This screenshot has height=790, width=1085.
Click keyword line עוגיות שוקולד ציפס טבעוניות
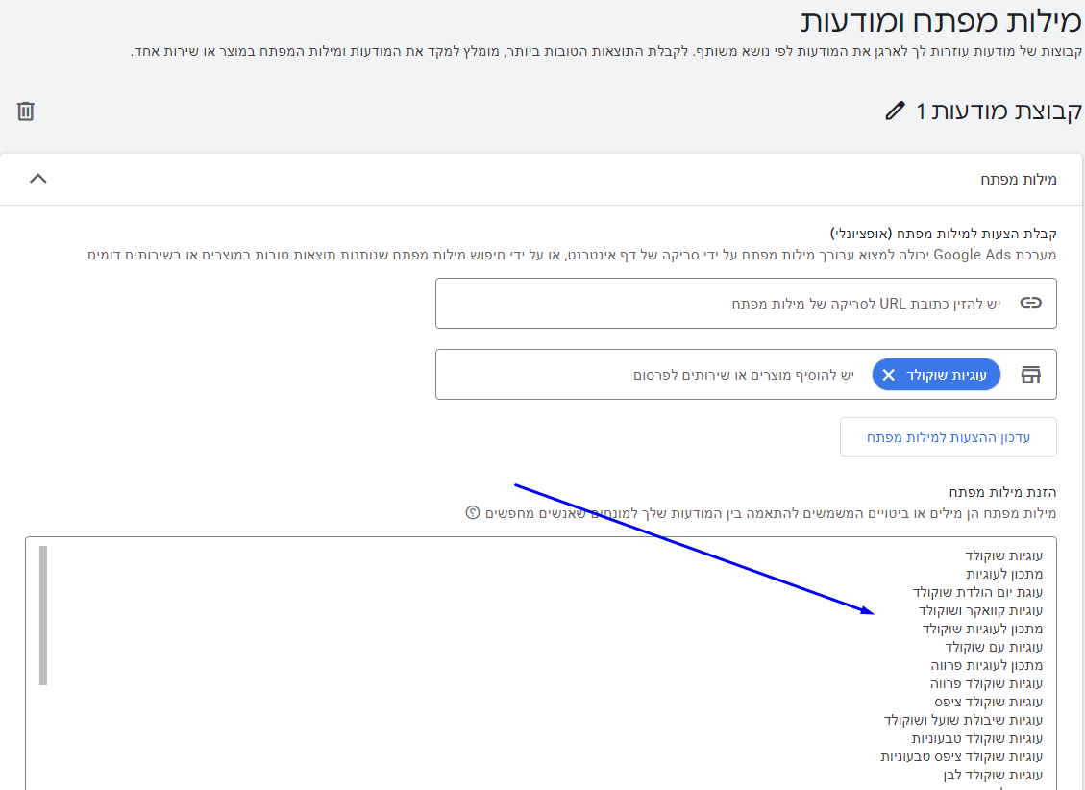click(x=961, y=756)
